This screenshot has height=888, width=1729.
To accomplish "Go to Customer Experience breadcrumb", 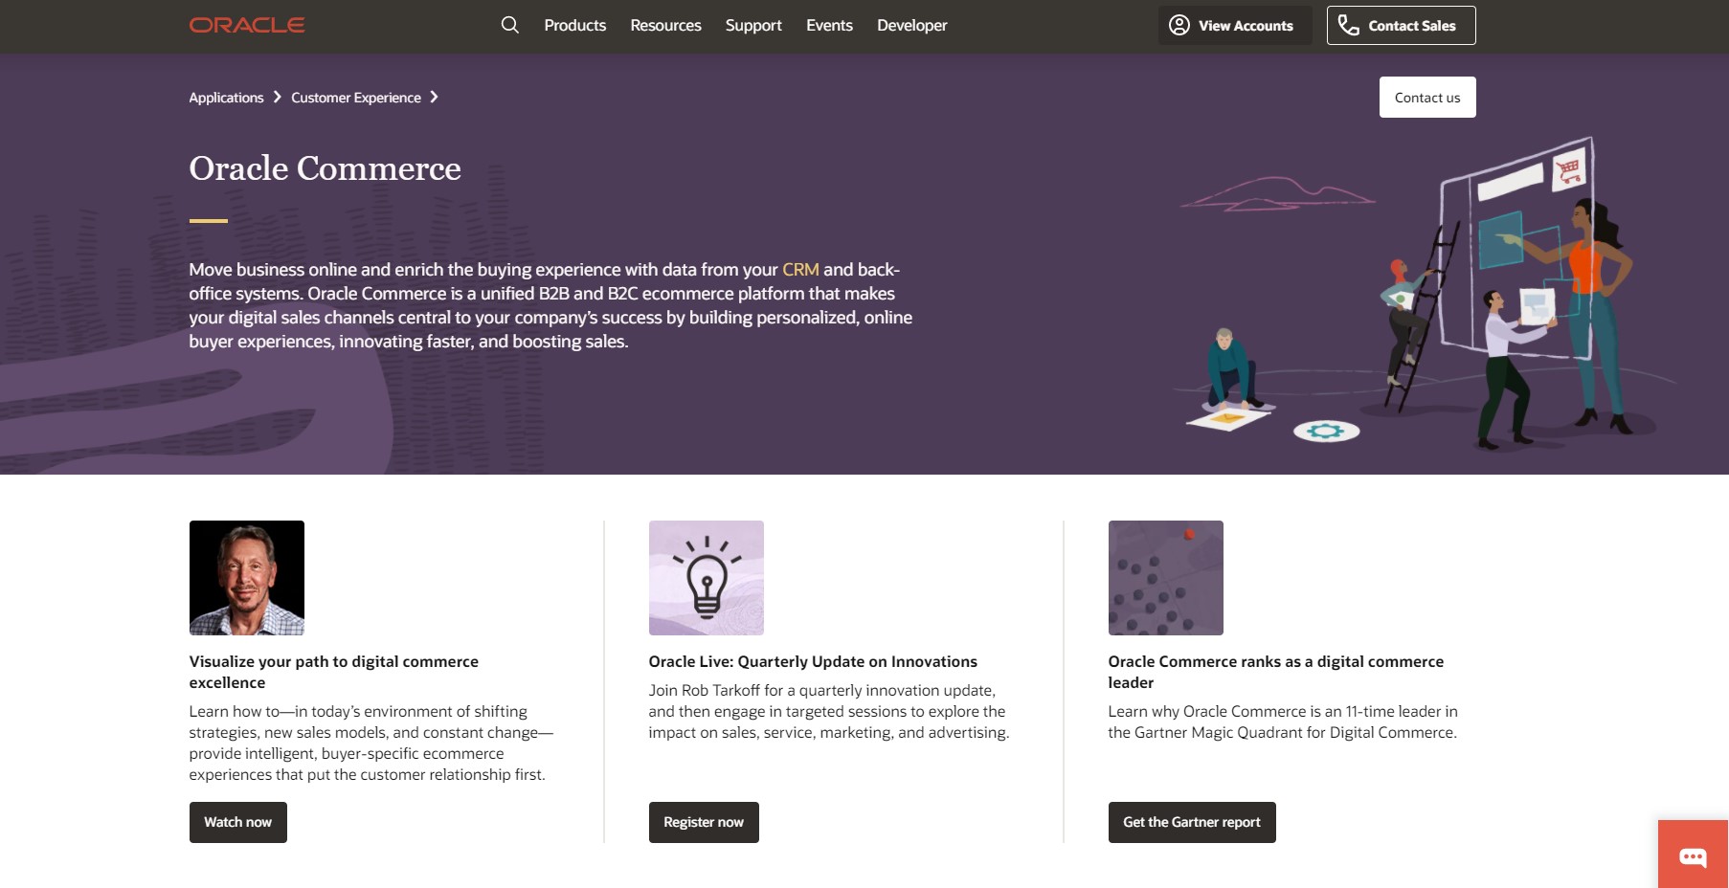I will [356, 98].
